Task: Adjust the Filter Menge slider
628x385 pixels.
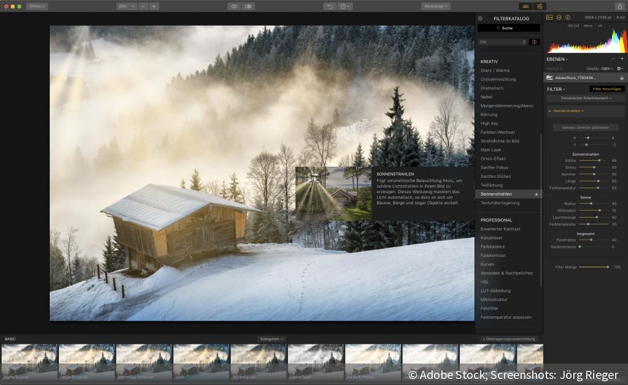Action: tap(593, 267)
